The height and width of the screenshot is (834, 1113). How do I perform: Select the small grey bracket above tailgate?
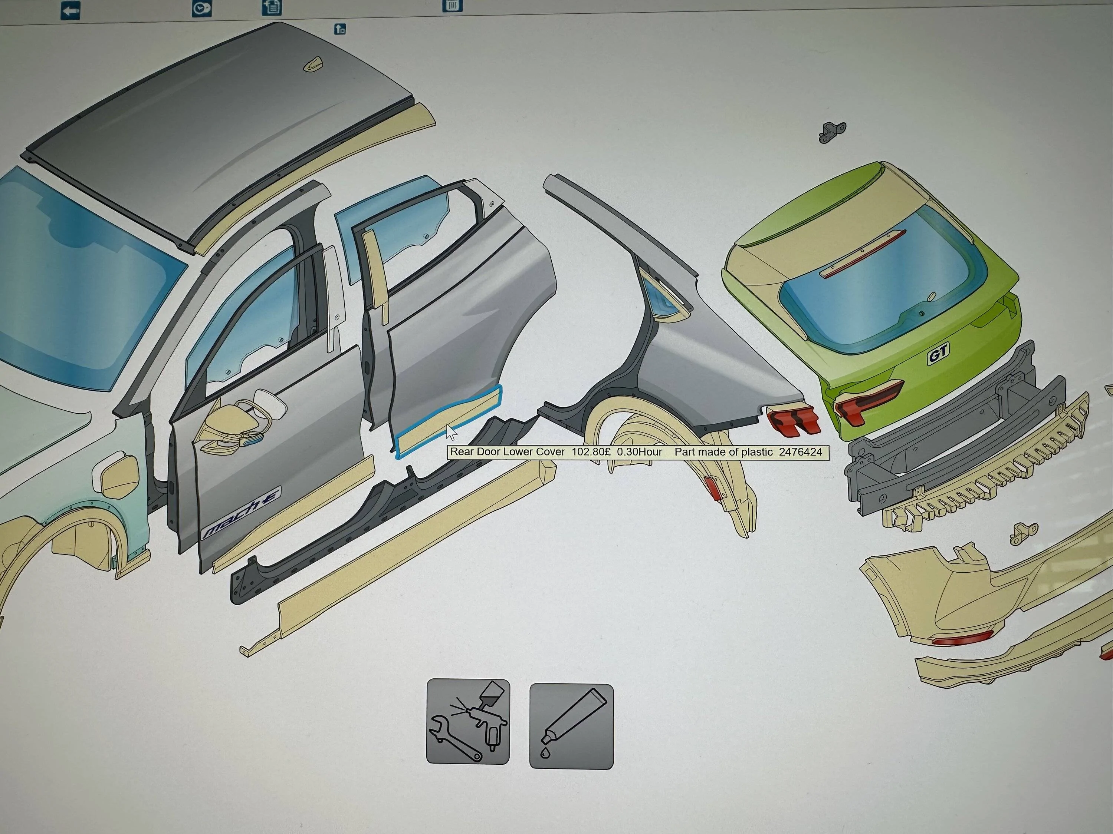click(x=833, y=132)
